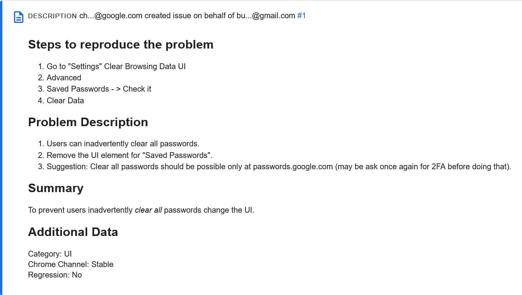Image resolution: width=522 pixels, height=295 pixels.
Task: Click the Problem Description heading
Action: coord(88,122)
